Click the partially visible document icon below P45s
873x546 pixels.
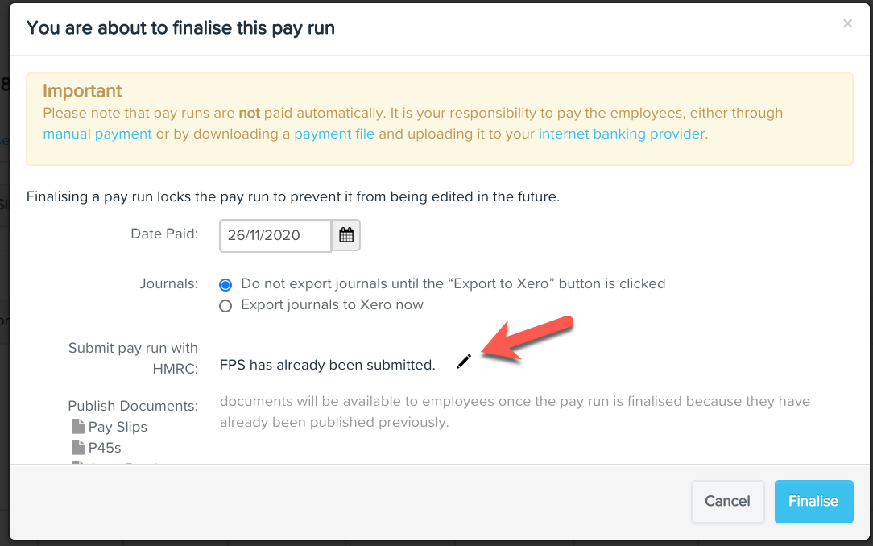pos(77,463)
